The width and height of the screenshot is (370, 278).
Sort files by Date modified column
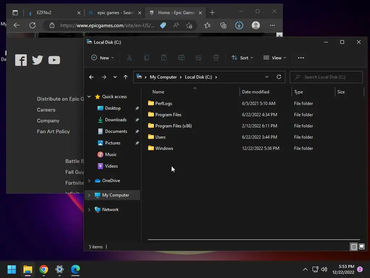click(x=255, y=92)
